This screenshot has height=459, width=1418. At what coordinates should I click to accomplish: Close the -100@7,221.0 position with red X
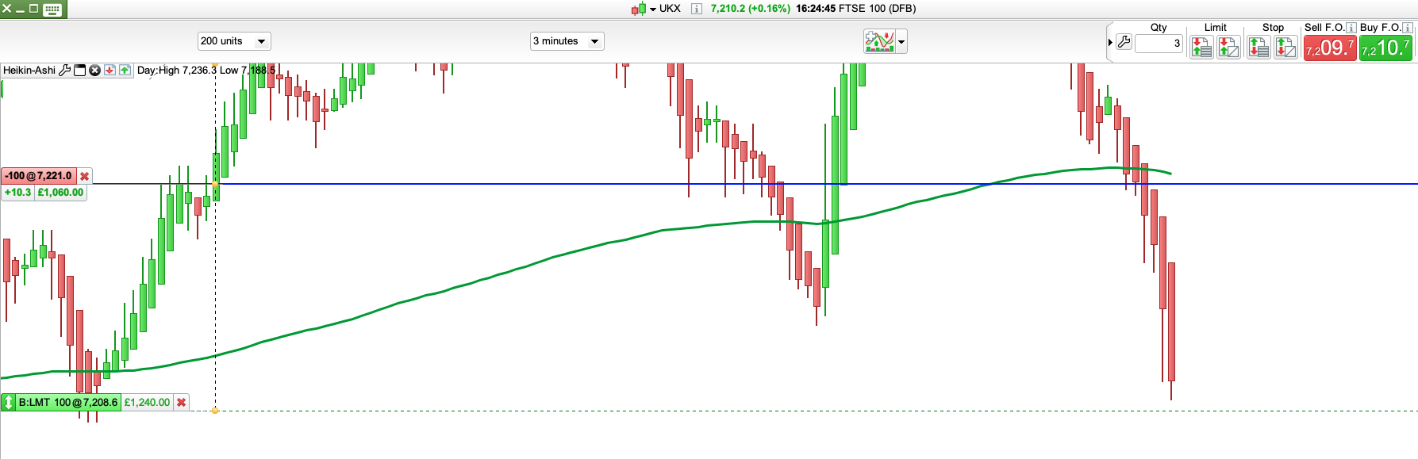coord(85,176)
